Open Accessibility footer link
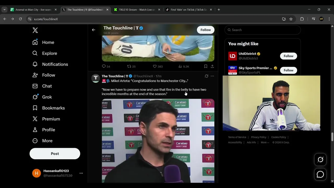 pyautogui.click(x=235, y=143)
